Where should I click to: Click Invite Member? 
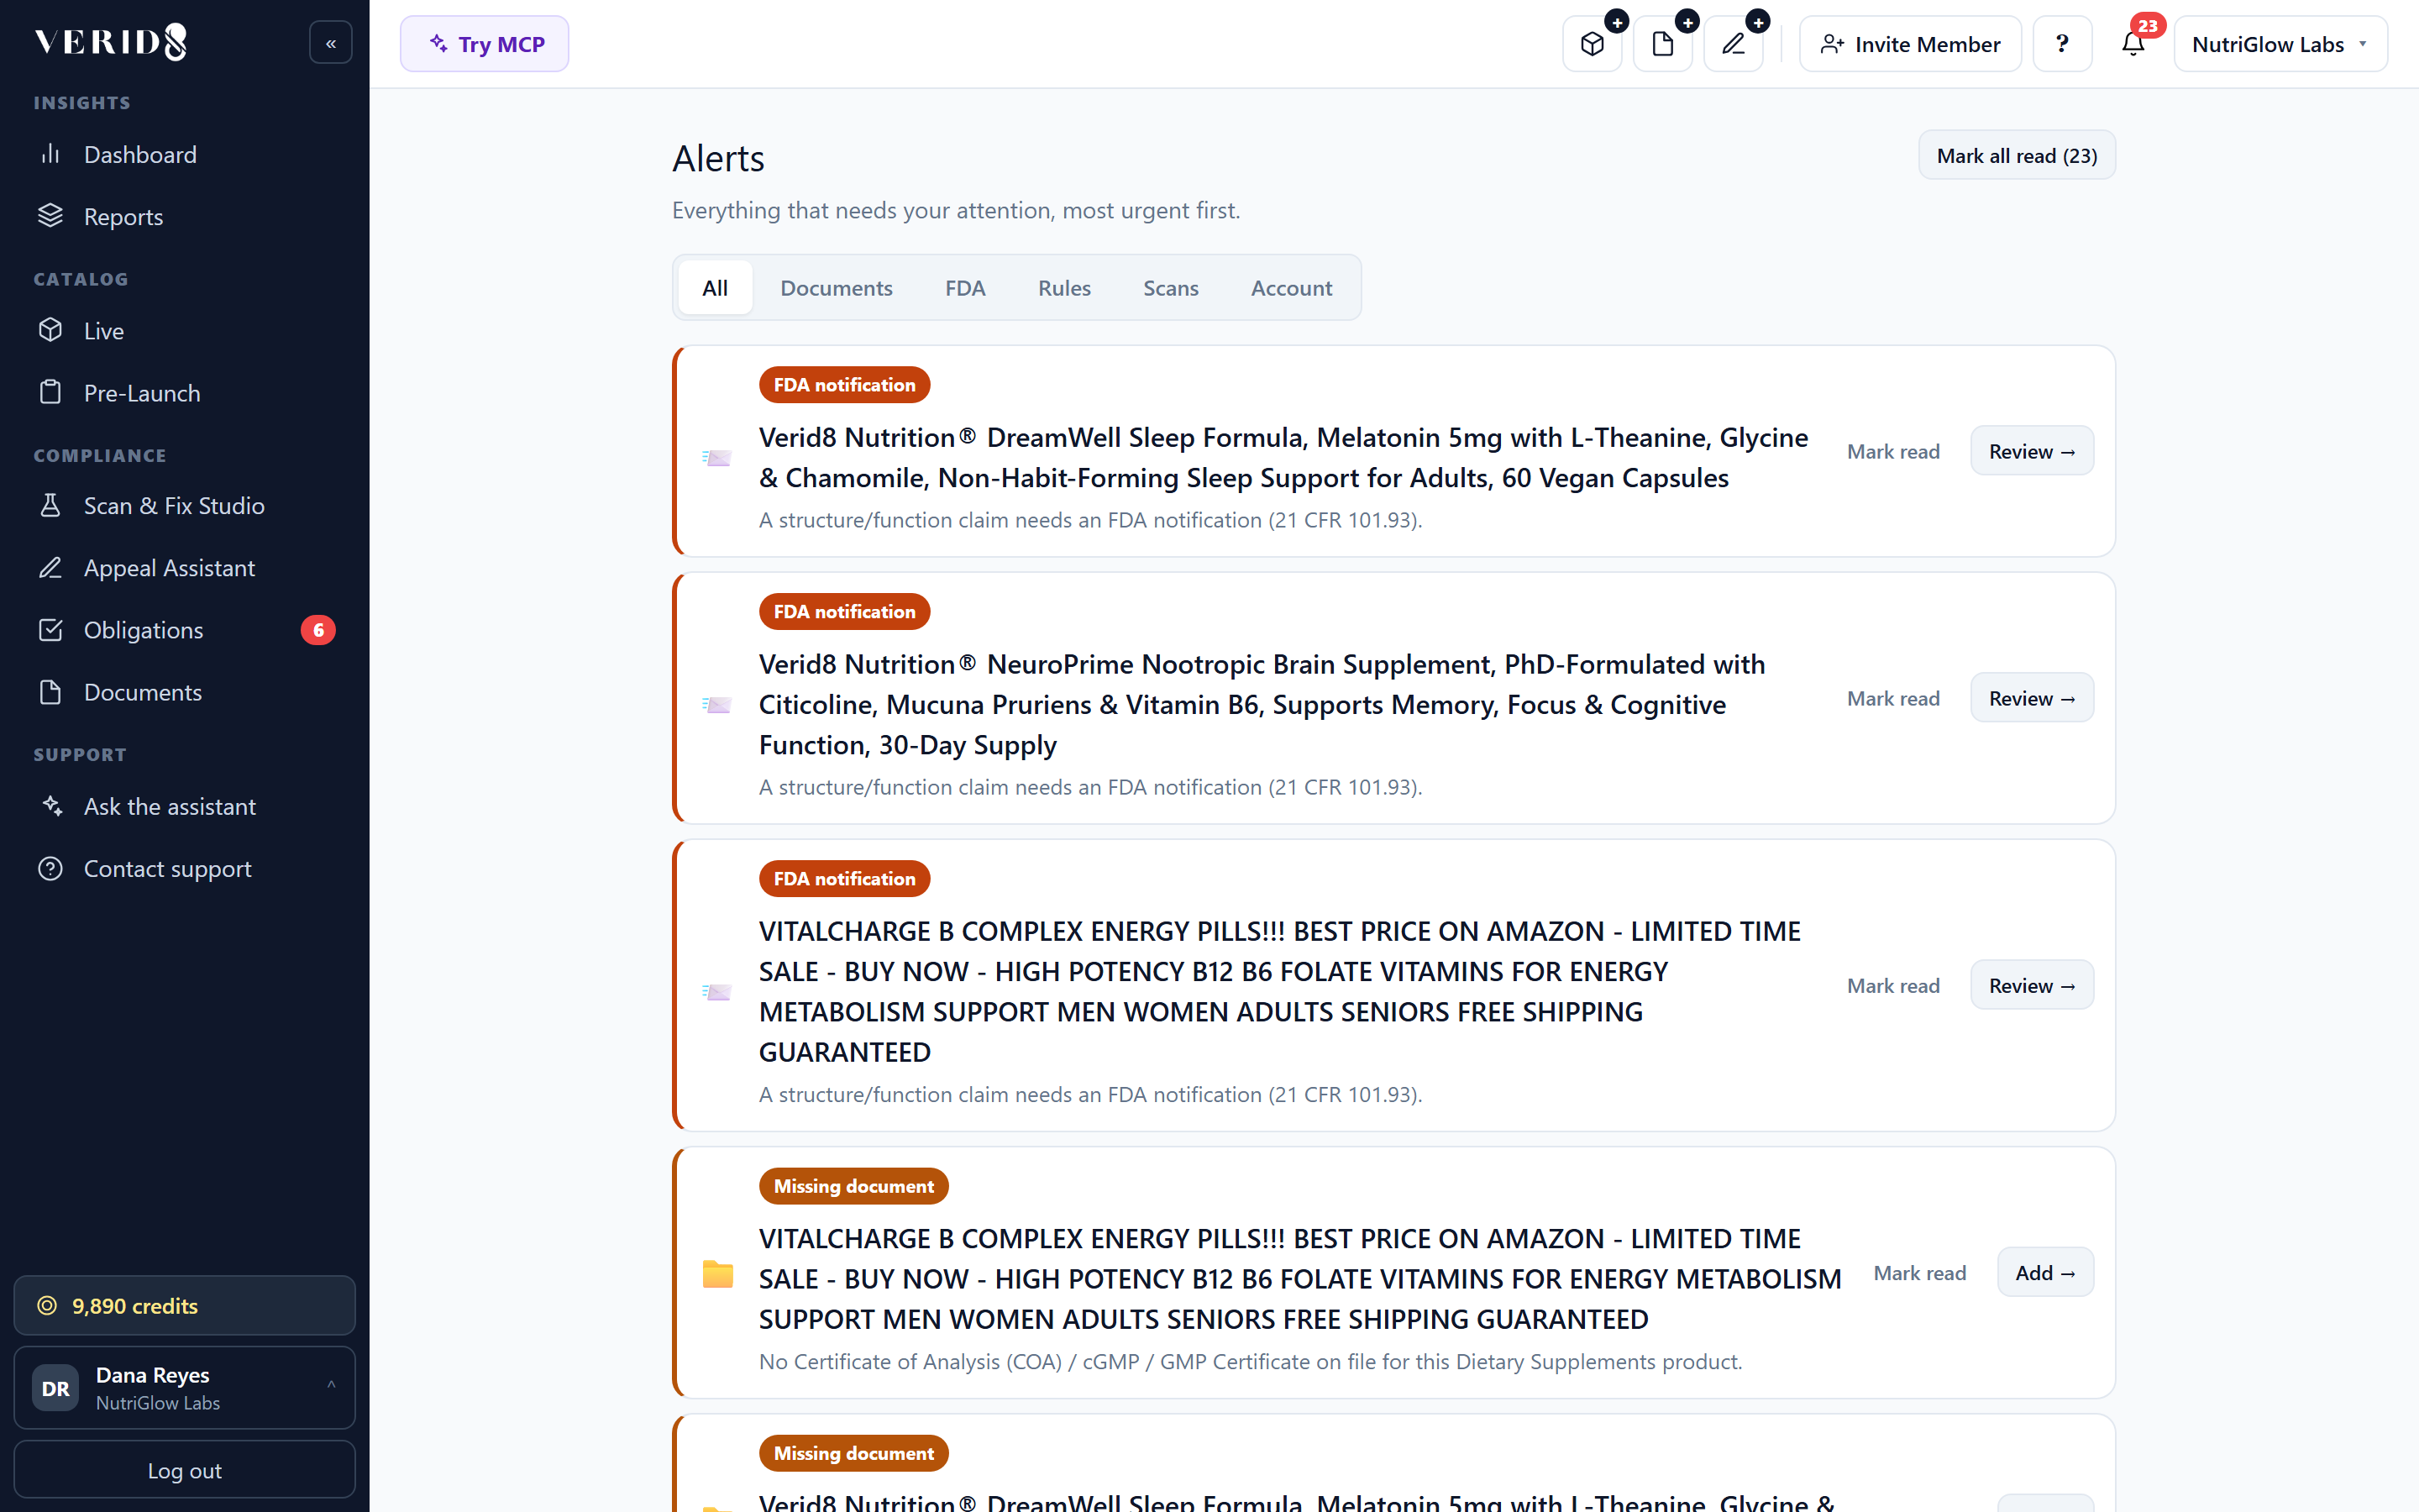(1909, 44)
